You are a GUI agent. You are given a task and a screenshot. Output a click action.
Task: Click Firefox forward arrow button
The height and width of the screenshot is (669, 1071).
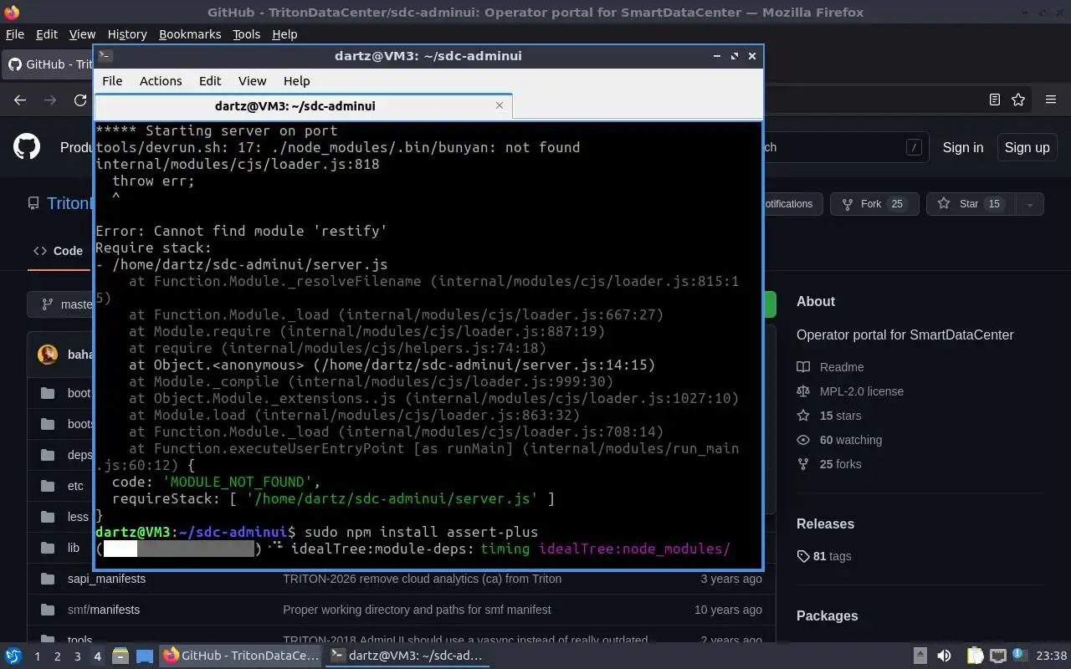(x=50, y=100)
